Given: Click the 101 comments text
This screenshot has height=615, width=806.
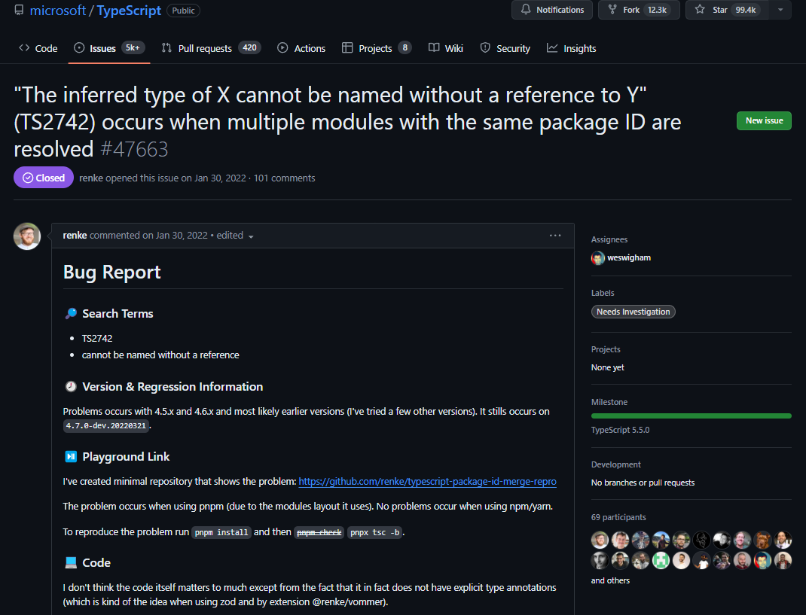Looking at the screenshot, I should pyautogui.click(x=284, y=178).
